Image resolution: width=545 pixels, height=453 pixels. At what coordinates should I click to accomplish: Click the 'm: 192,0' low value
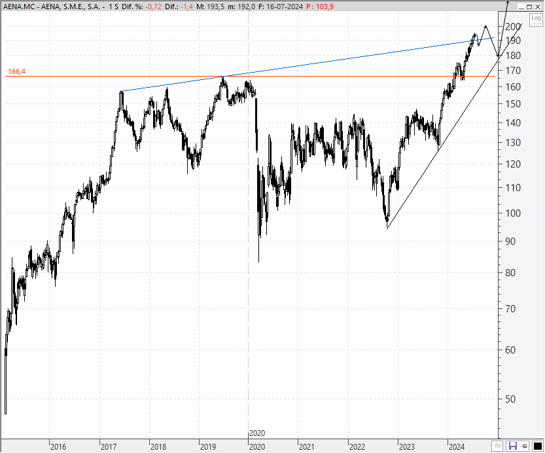pos(241,7)
